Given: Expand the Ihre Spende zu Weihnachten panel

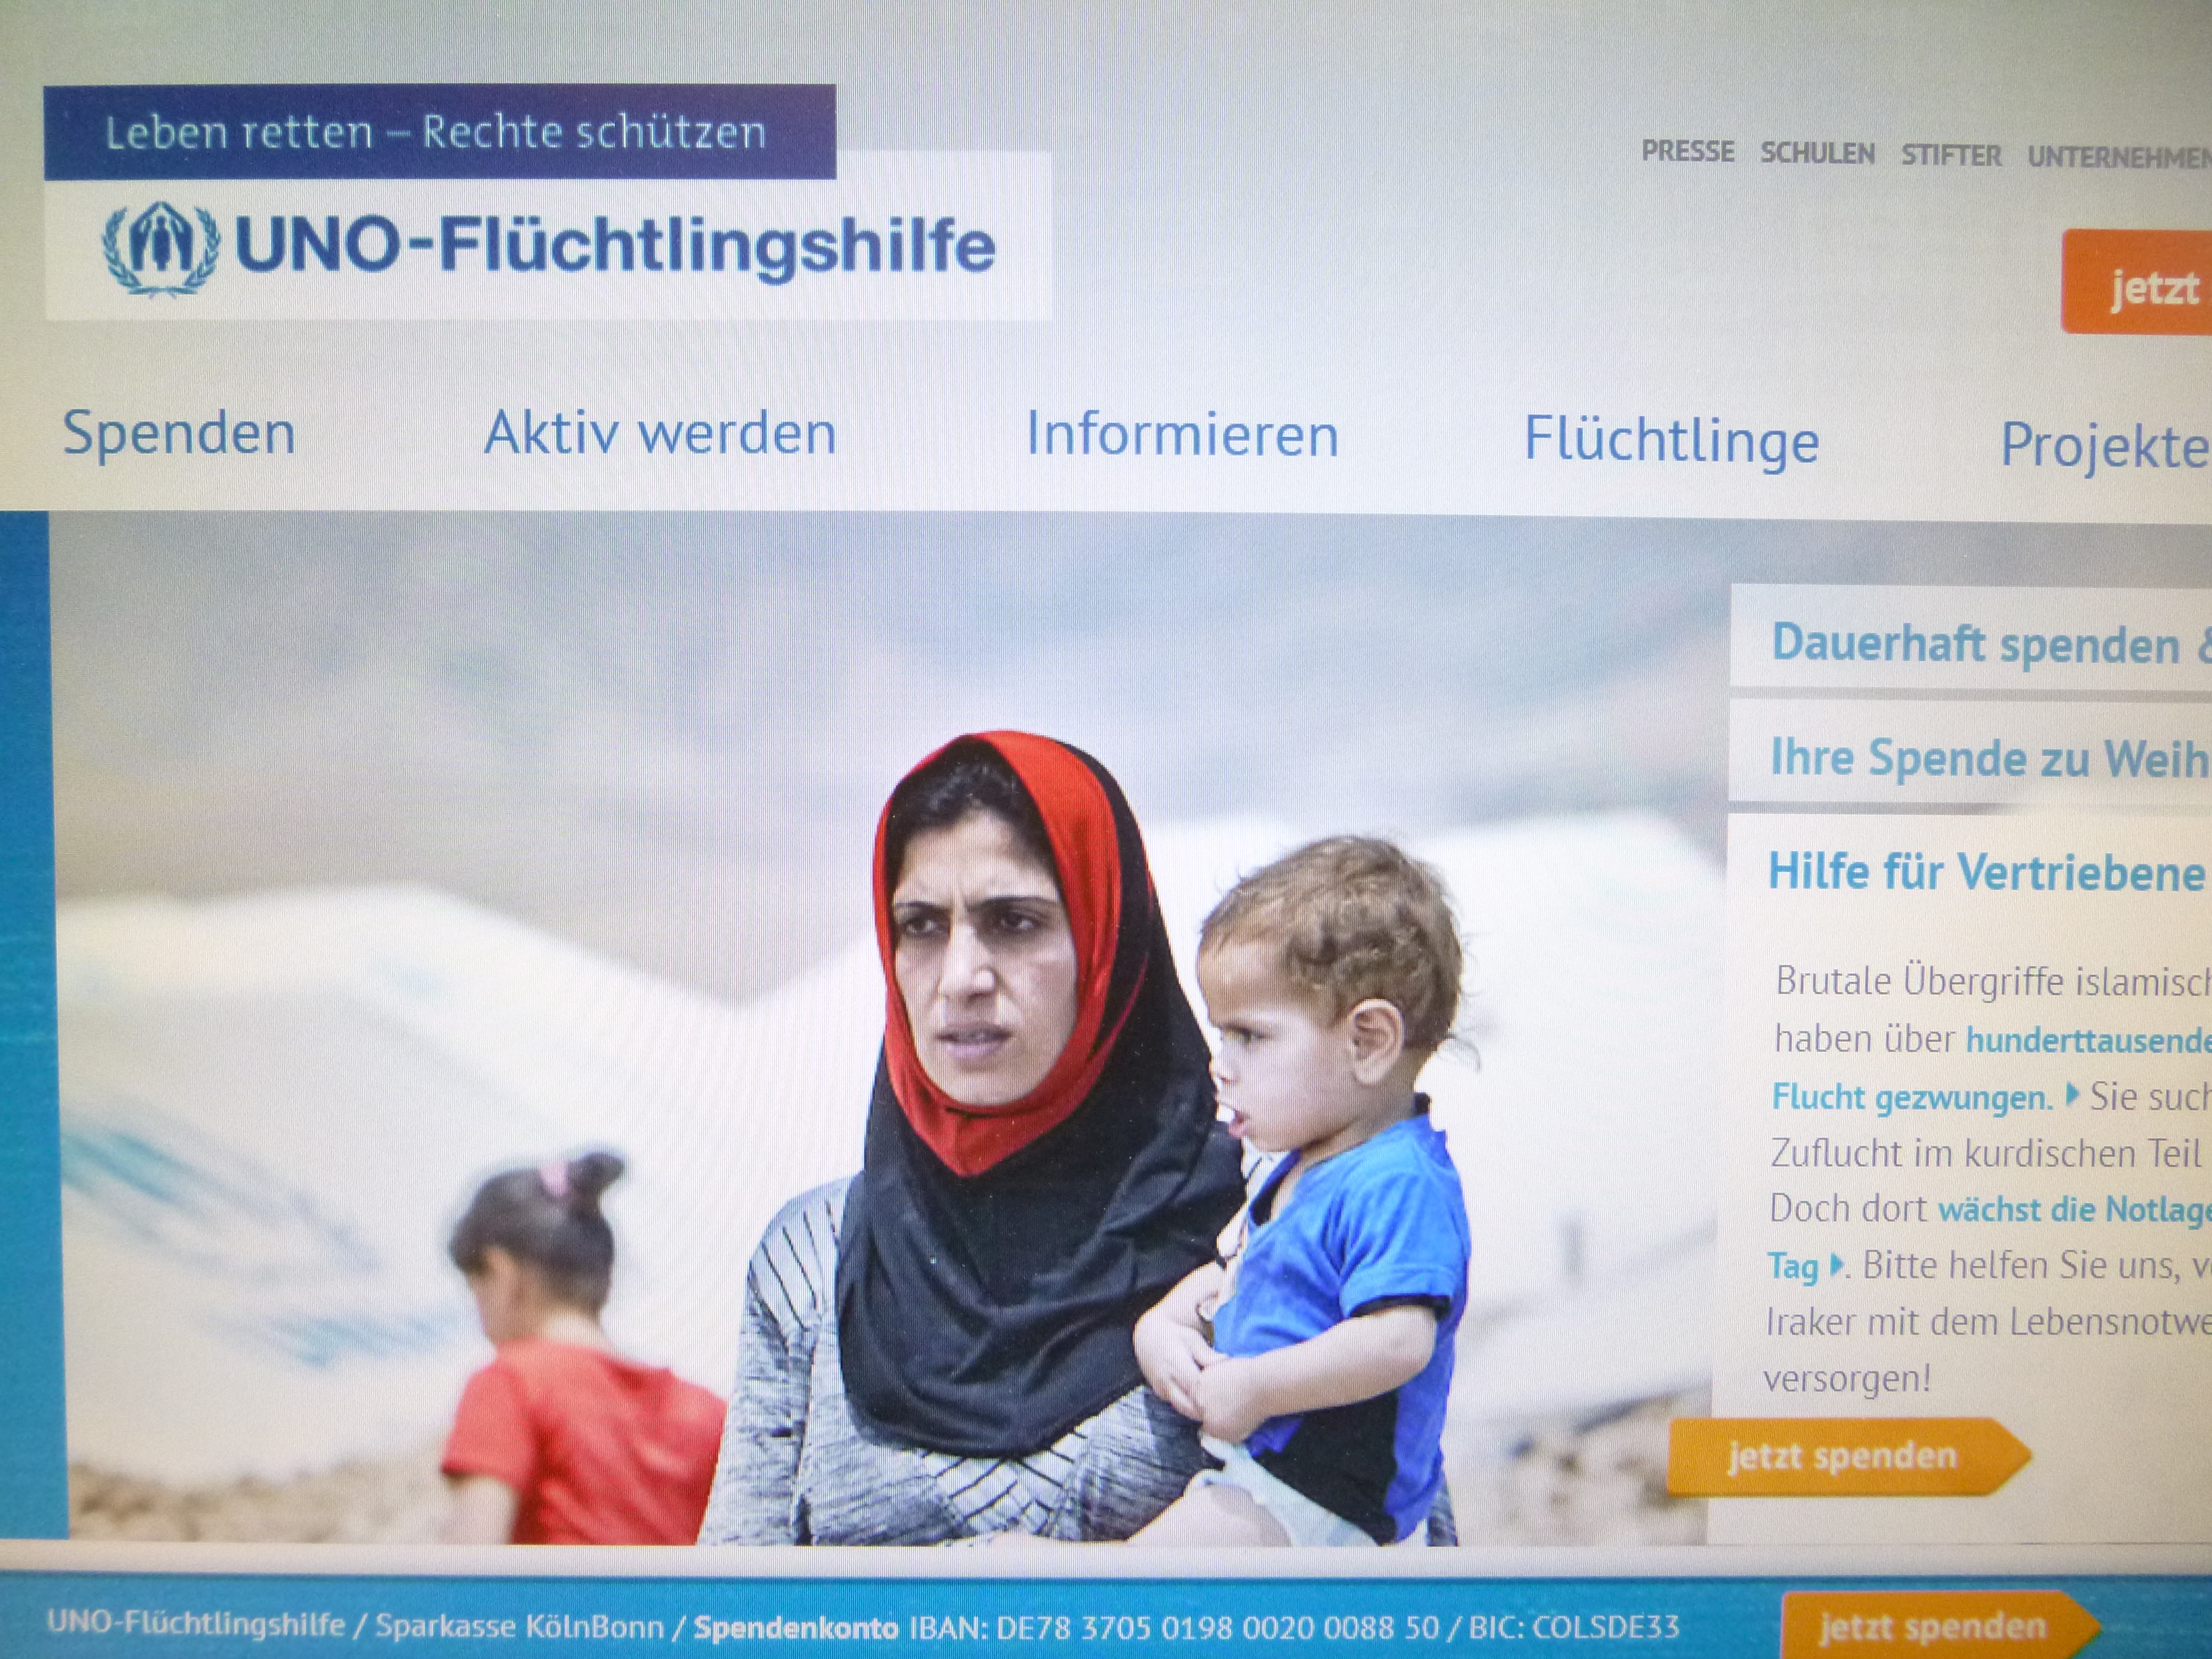Looking at the screenshot, I should 1971,753.
